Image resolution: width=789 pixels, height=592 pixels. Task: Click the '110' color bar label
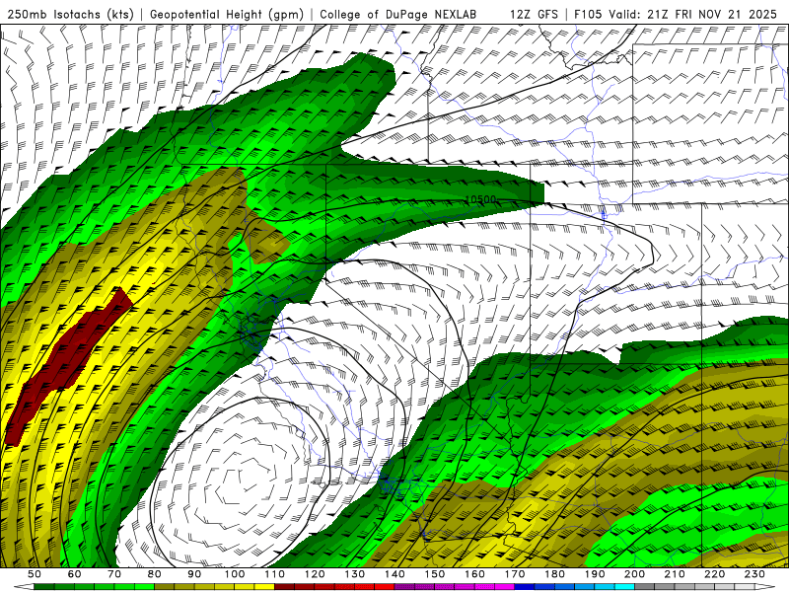275,574
